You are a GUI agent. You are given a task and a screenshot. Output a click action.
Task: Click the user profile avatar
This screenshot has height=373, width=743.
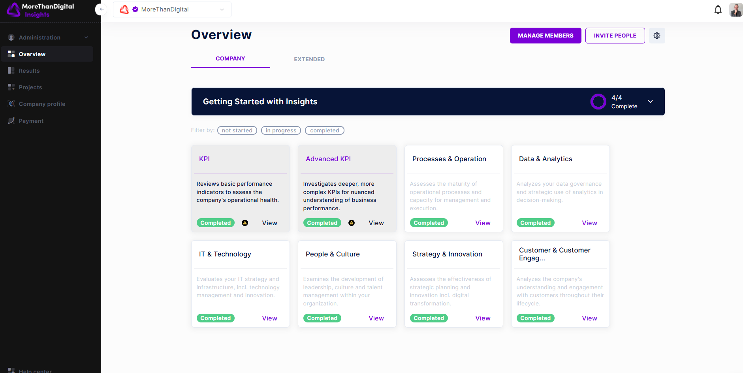pyautogui.click(x=735, y=9)
